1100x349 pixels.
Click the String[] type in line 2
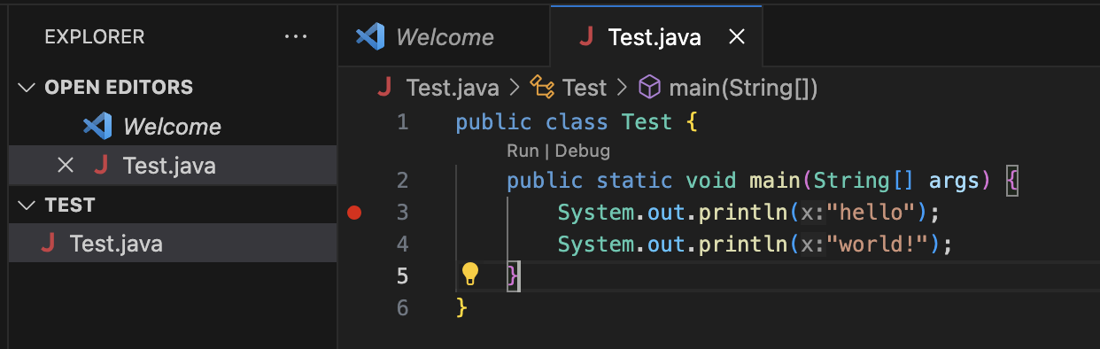[x=864, y=181]
